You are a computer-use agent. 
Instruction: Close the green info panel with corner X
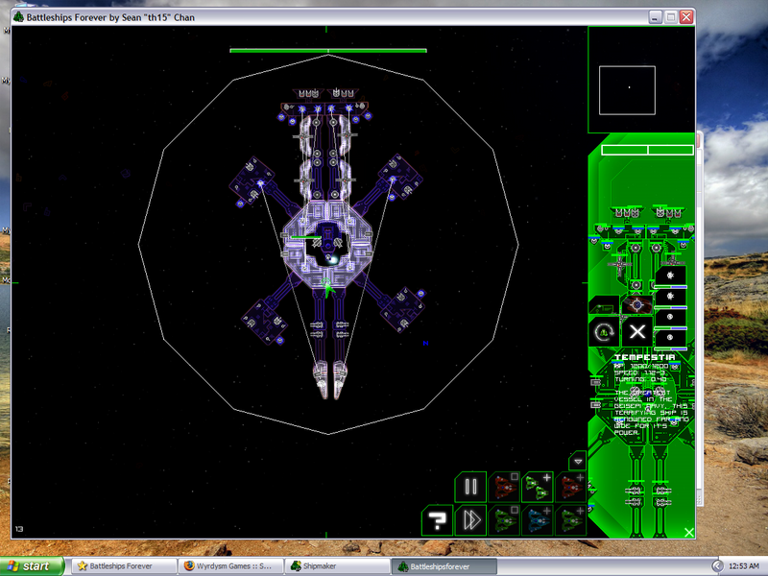[x=688, y=533]
